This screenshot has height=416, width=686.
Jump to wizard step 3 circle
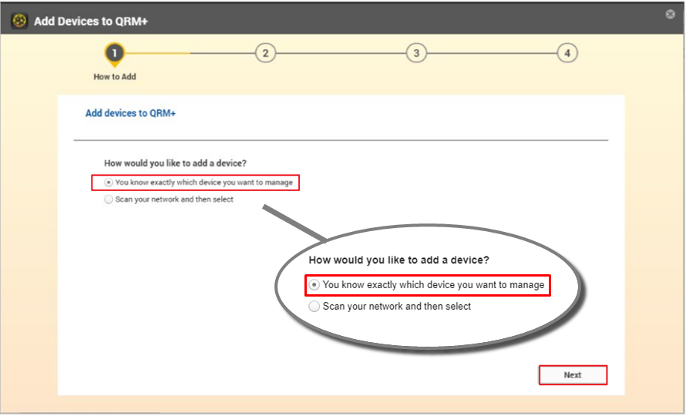pos(416,53)
